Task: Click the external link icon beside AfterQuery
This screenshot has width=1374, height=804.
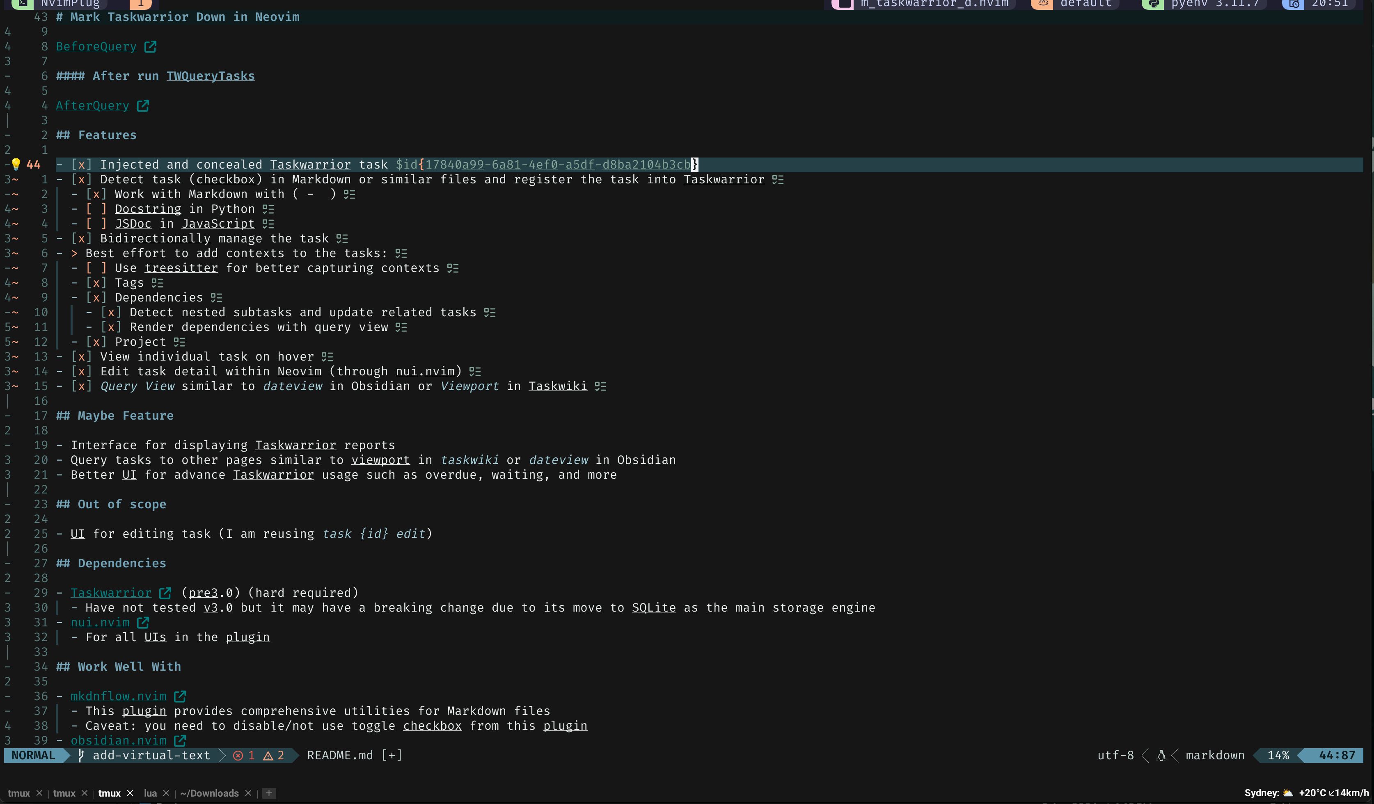Action: click(143, 106)
